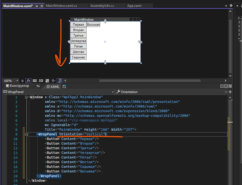Switch to the XAML pane tab
This screenshot has height=185, width=242.
53,87
